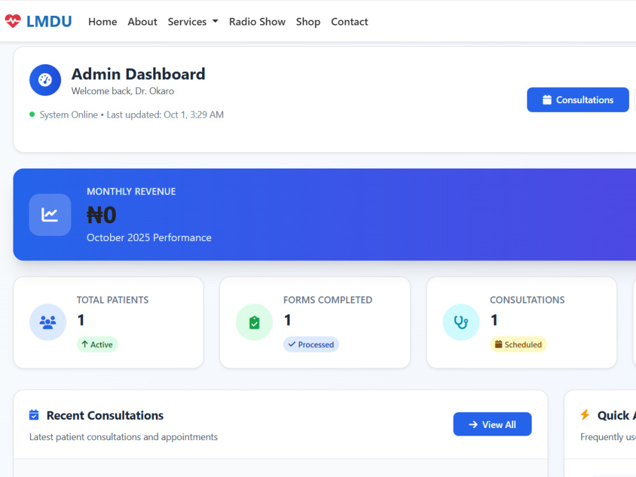
Task: Click the Recent Consultations calendar check icon
Action: (34, 415)
